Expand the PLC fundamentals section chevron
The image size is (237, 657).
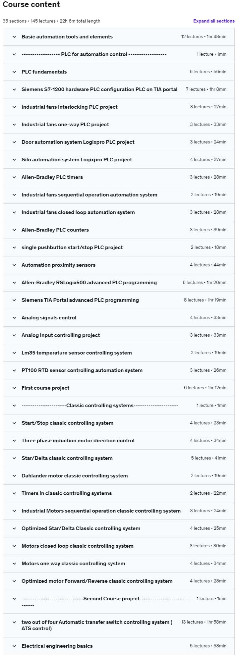14,72
